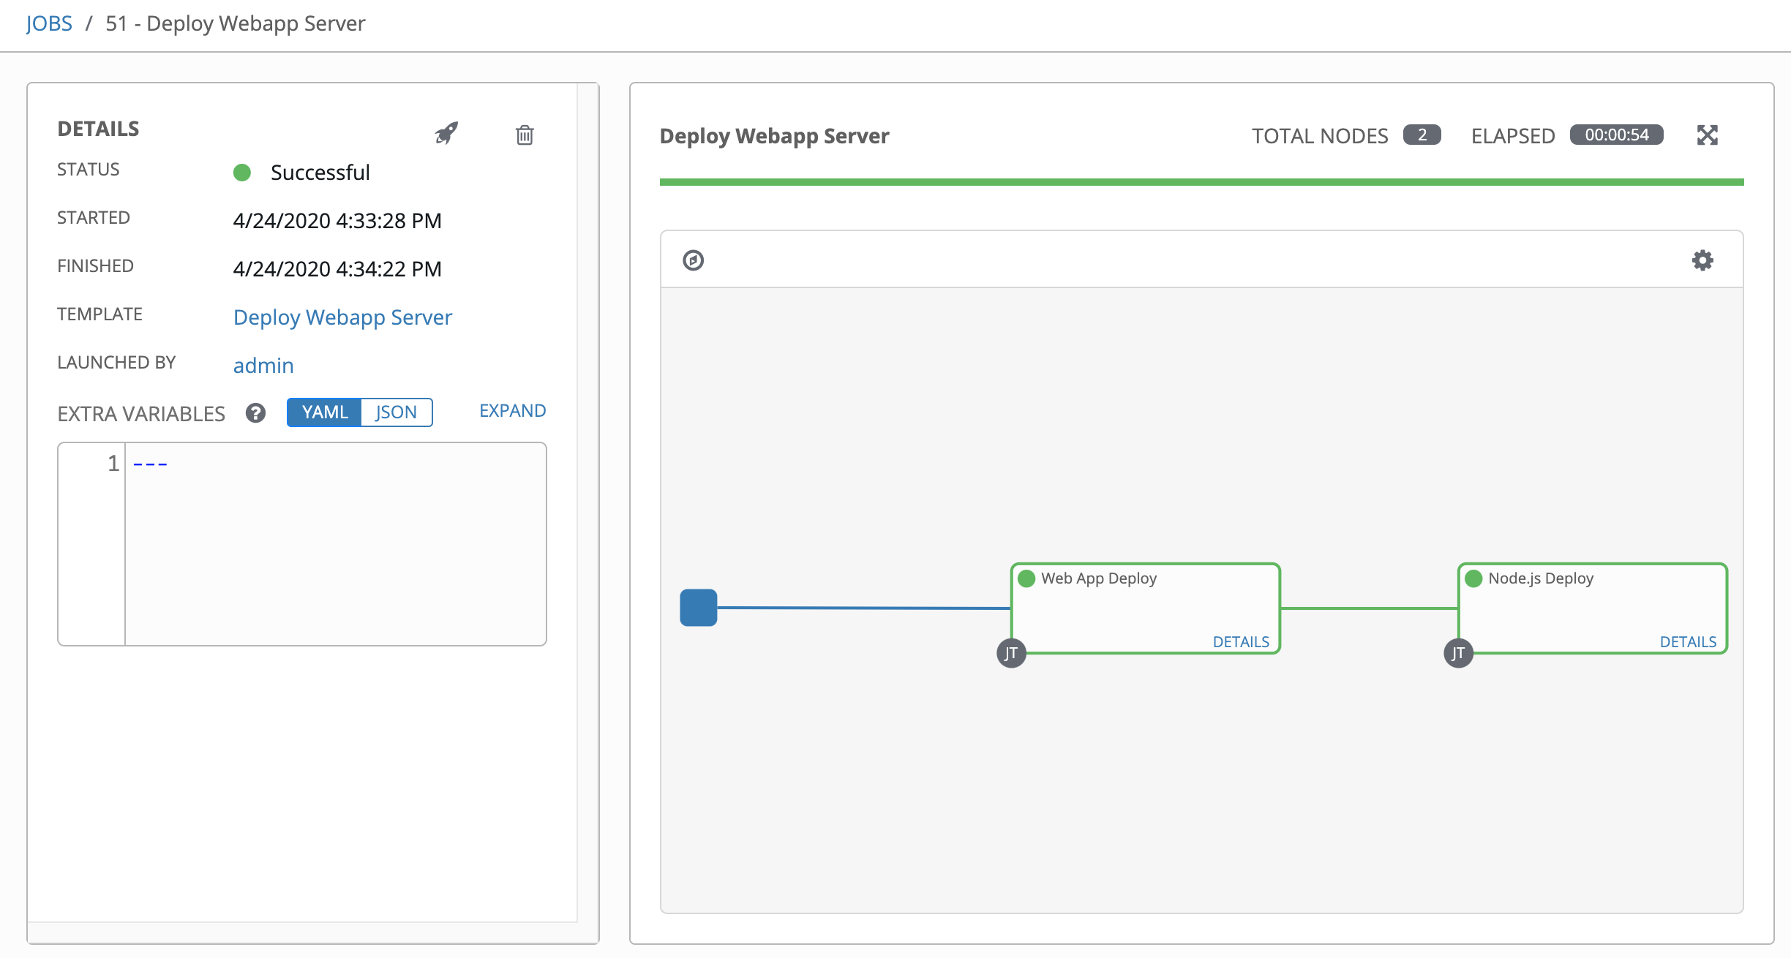Select the Web App Deploy node
Viewport: 1791px width, 958px height.
point(1146,608)
